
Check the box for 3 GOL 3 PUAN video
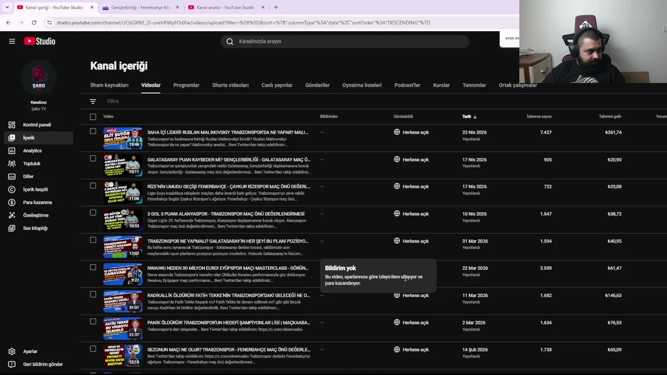pyautogui.click(x=93, y=213)
